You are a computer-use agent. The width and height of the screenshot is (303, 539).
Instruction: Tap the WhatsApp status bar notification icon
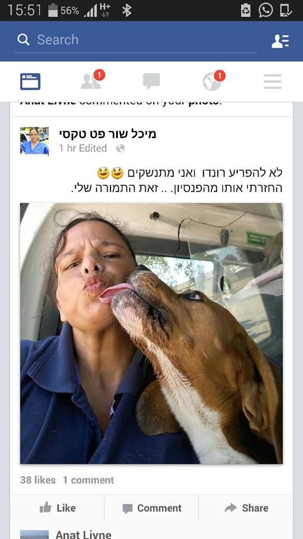(265, 10)
